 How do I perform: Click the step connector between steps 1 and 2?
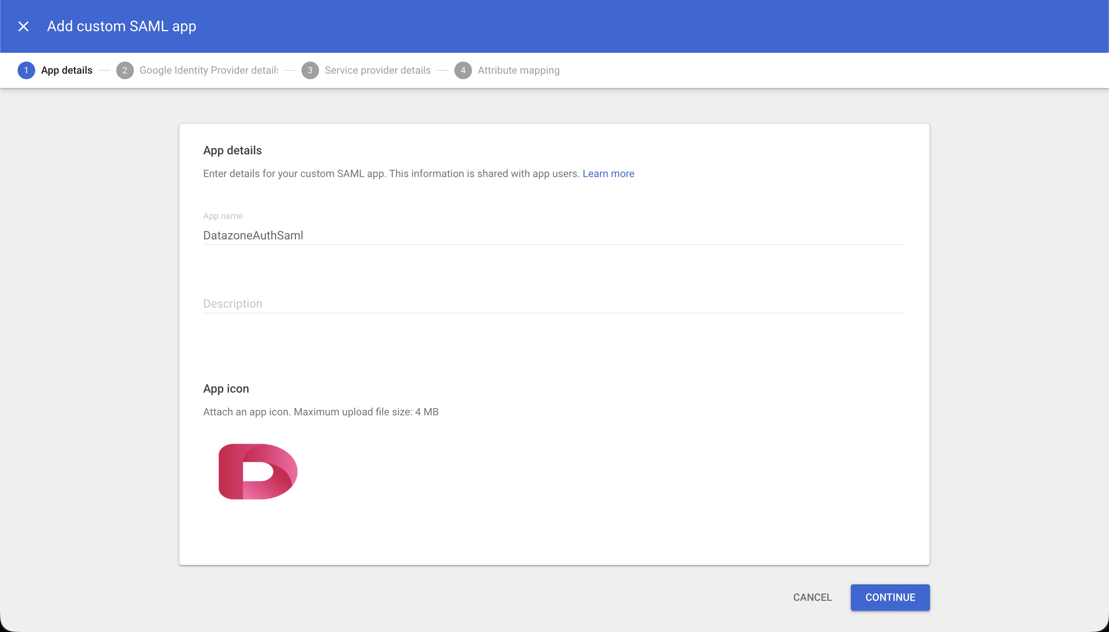pos(104,70)
